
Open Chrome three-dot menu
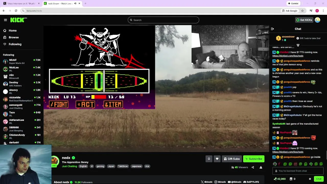(323, 11)
